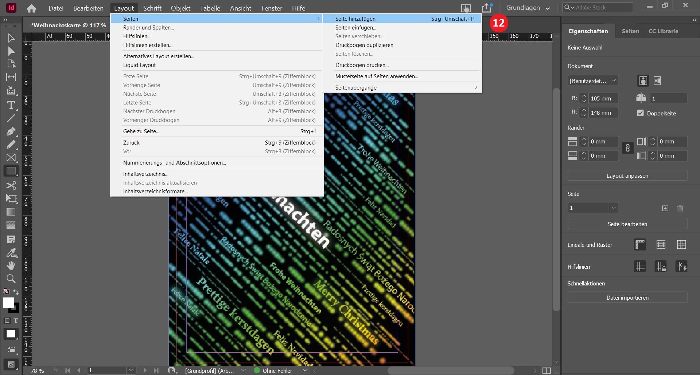Screen dimensions: 700x375
Task: Pick the Hand tool
Action: click(11, 265)
